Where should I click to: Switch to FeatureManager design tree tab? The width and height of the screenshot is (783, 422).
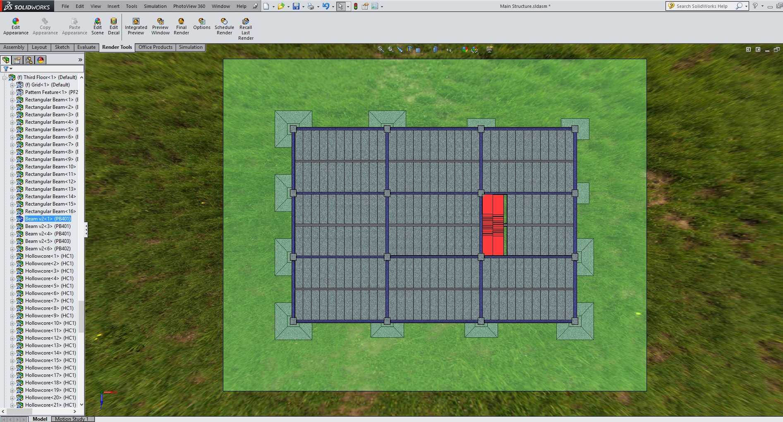click(x=6, y=60)
